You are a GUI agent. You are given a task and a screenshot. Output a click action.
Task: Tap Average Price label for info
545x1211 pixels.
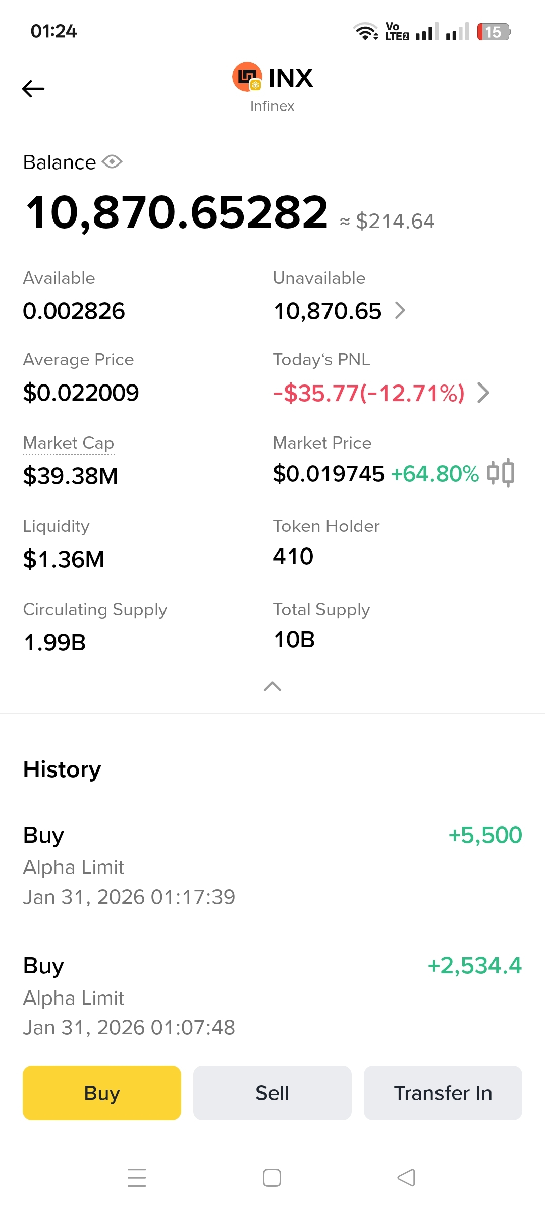[78, 360]
